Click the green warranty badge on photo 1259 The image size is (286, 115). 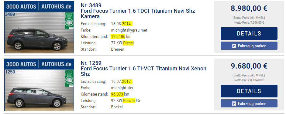(69, 78)
